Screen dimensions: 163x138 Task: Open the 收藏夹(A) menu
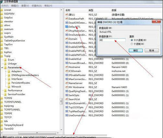pos(37,6)
